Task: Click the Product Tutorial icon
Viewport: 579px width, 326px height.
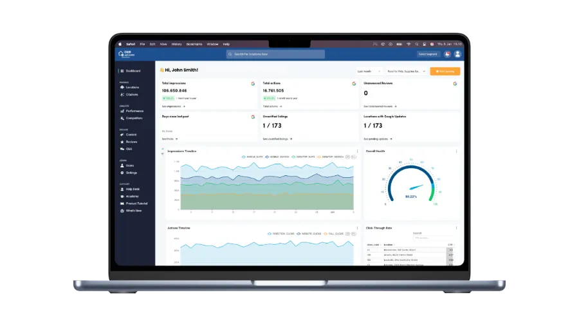Action: pyautogui.click(x=122, y=204)
